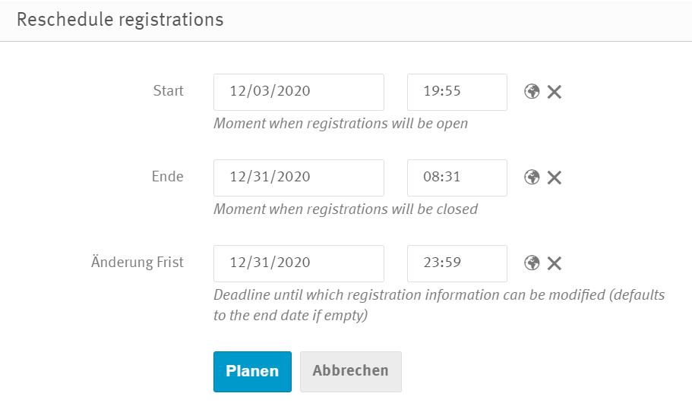
Task: Click the Start date field 12/03/2020
Action: click(299, 92)
